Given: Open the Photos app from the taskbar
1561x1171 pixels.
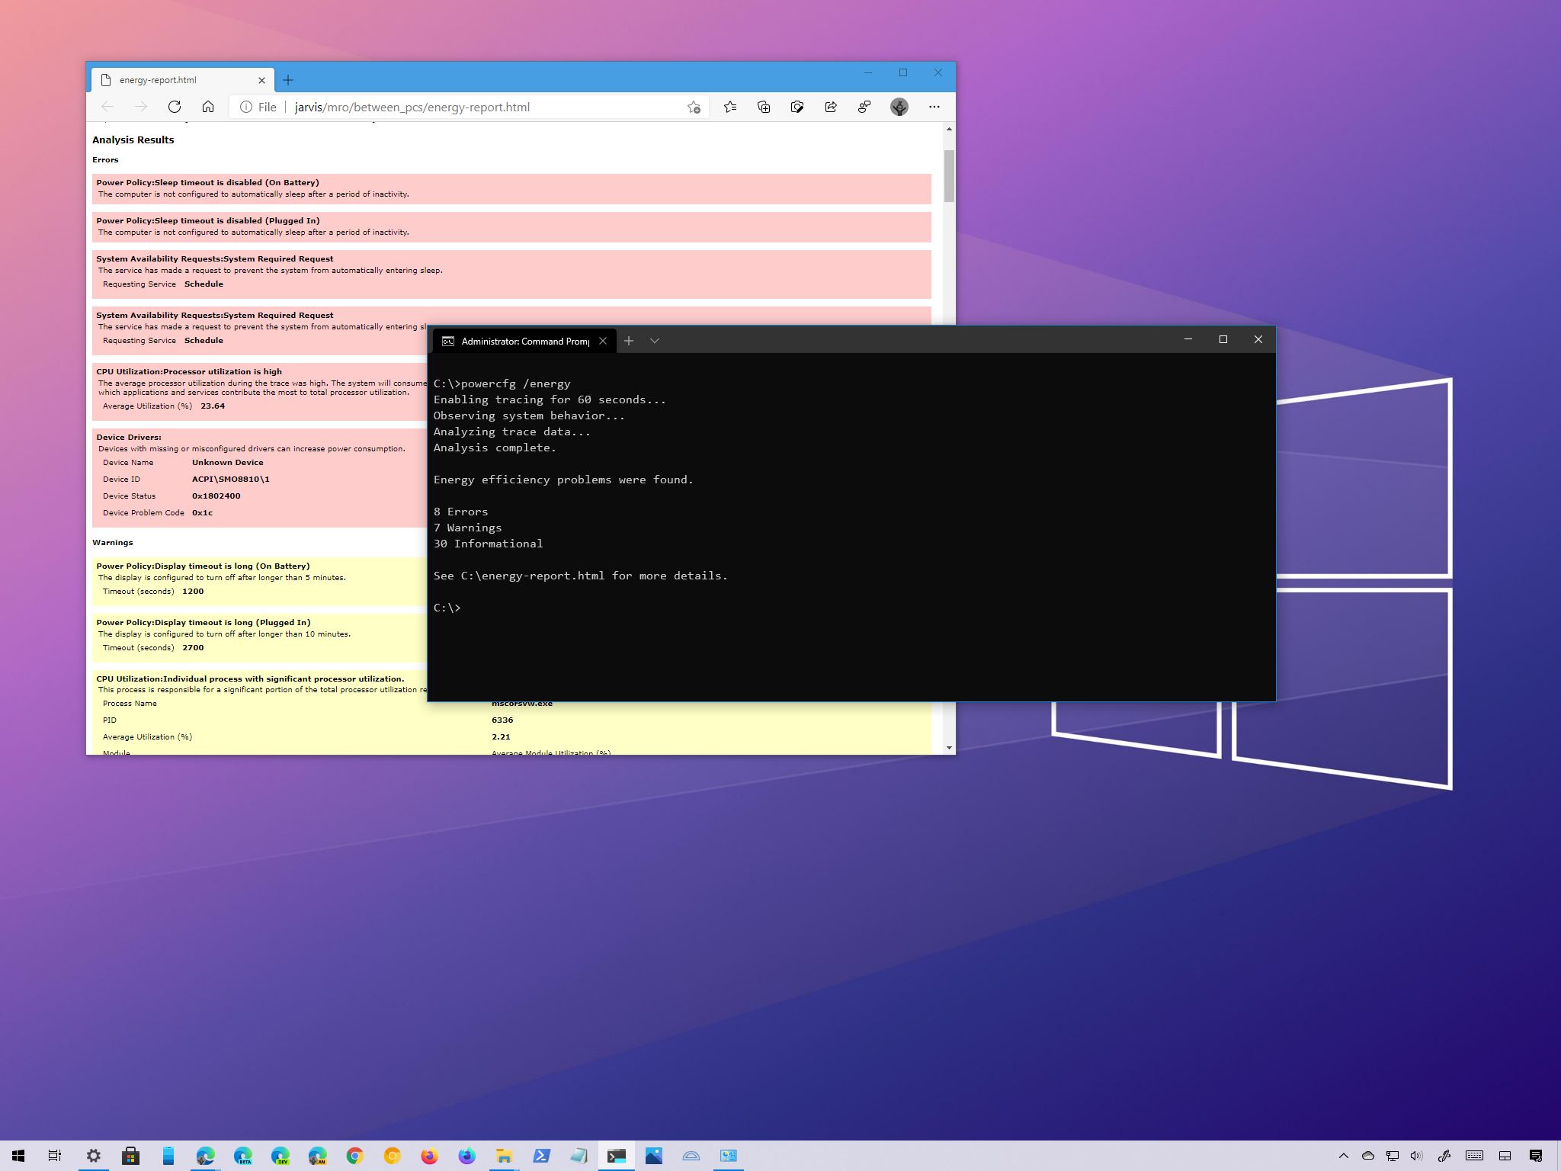Looking at the screenshot, I should point(653,1155).
